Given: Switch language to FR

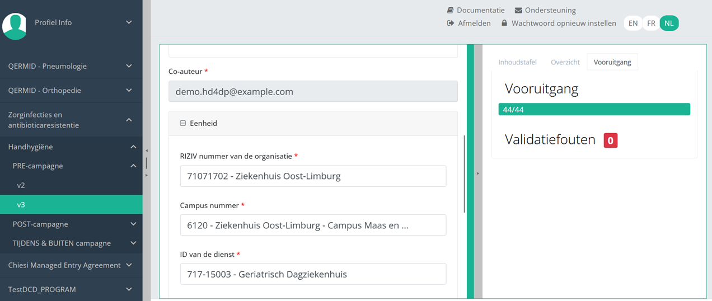Looking at the screenshot, I should click(651, 23).
